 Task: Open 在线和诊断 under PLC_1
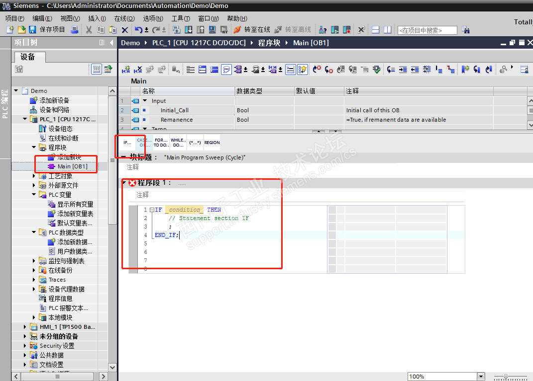(x=59, y=138)
